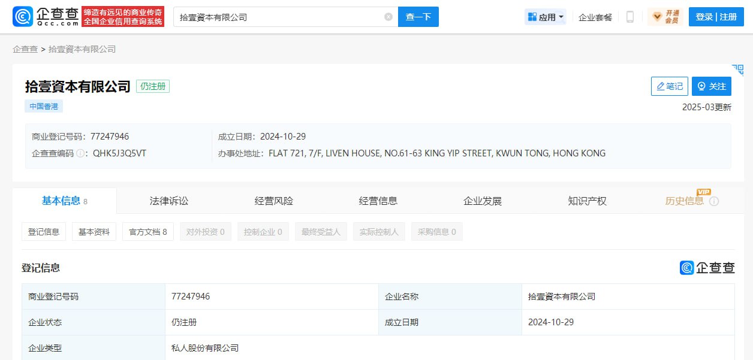Switch to the 知识产权 tab

coord(588,201)
